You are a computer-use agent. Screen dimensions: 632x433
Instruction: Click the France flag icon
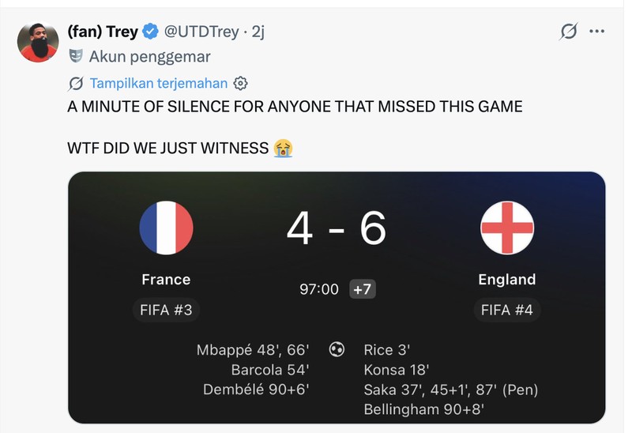click(166, 228)
